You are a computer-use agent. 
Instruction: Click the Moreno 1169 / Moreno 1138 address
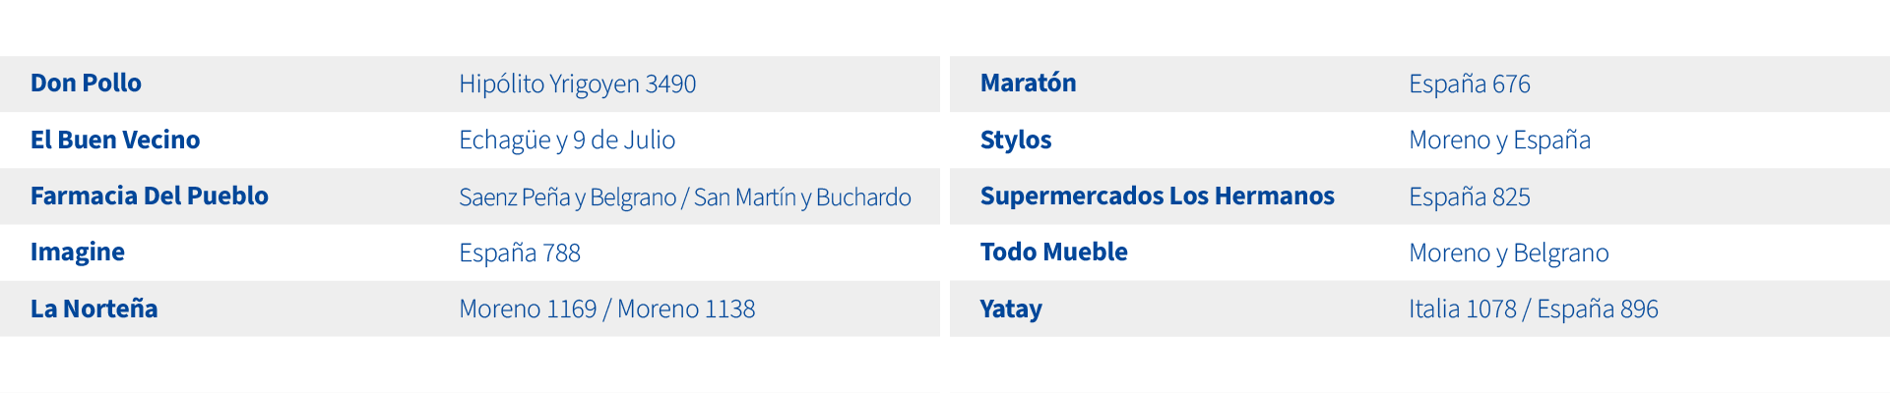606,309
